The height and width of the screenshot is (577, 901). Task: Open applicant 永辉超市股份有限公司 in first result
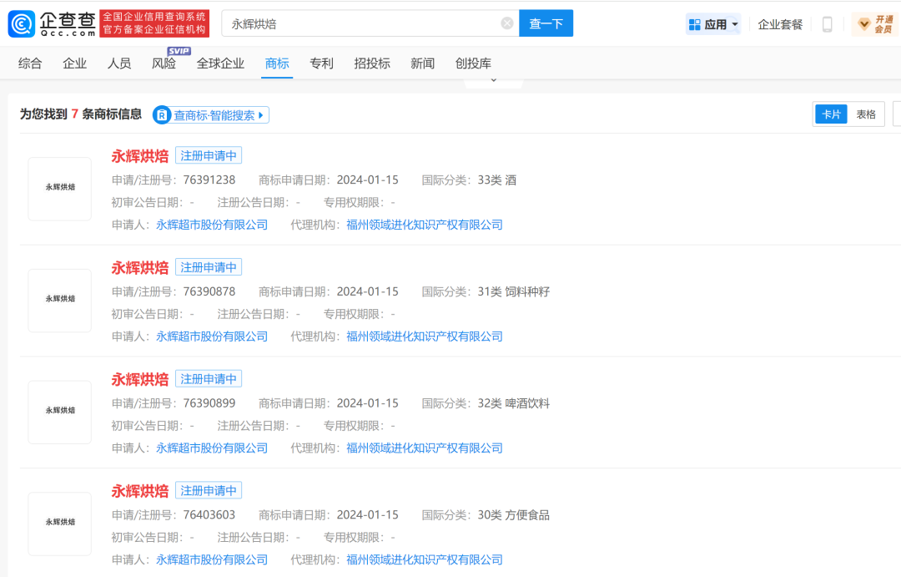coord(212,225)
